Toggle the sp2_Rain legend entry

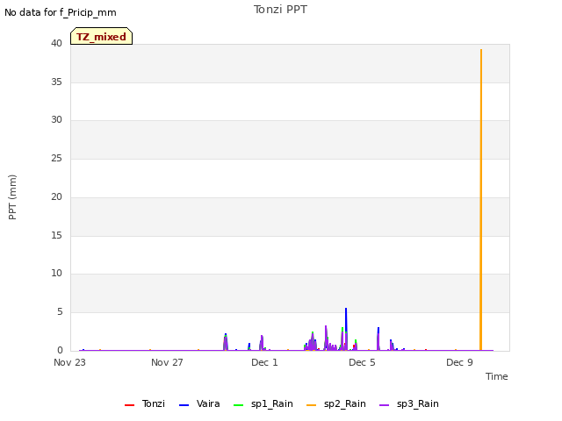click(x=336, y=403)
